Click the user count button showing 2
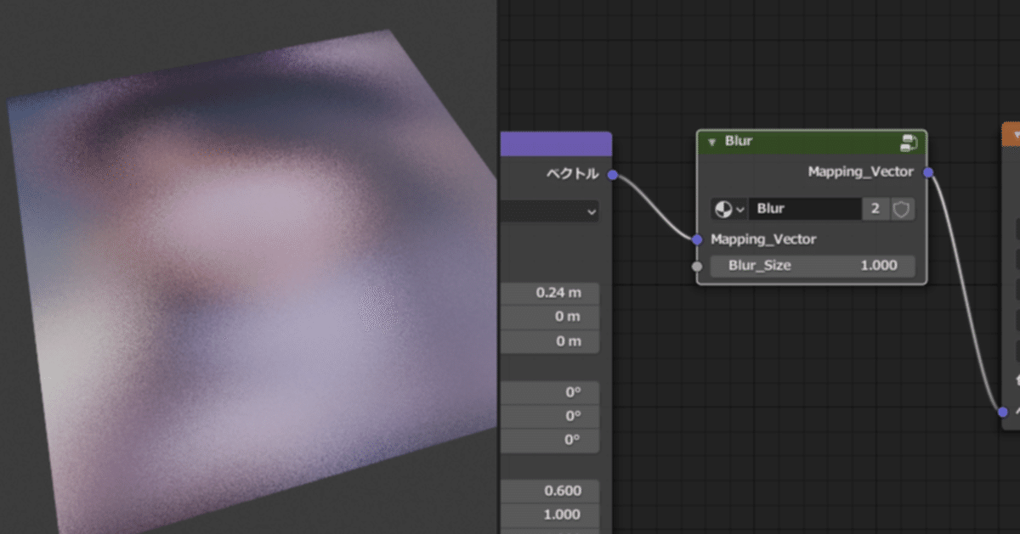The image size is (1020, 534). pyautogui.click(x=875, y=209)
